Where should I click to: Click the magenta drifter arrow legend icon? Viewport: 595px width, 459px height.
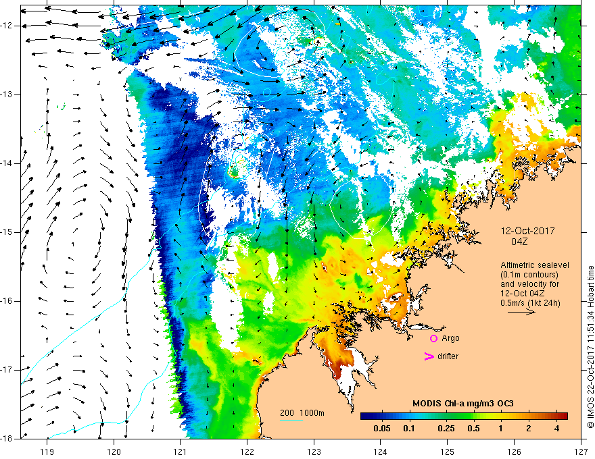pos(429,356)
